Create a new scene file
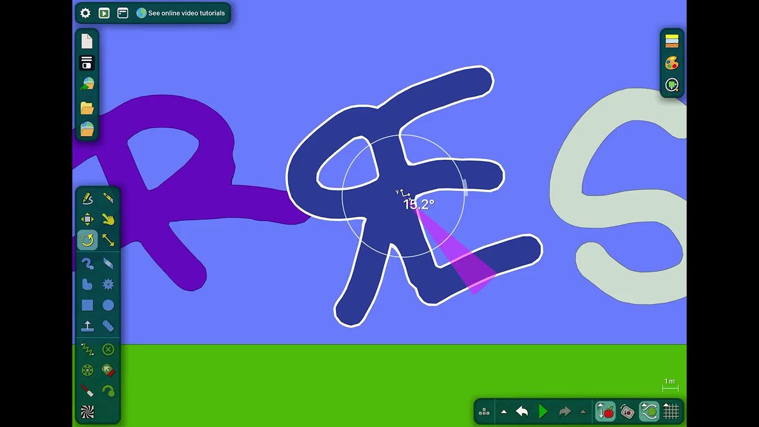The width and height of the screenshot is (759, 427). (x=87, y=41)
